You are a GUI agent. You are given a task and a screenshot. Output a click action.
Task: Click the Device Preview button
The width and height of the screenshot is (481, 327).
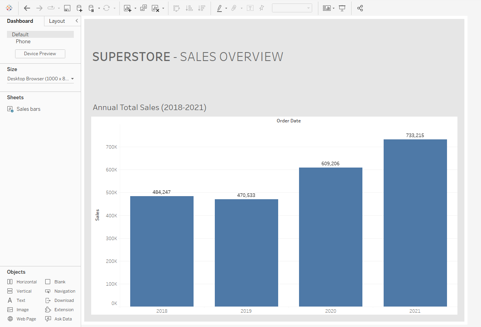coord(40,54)
